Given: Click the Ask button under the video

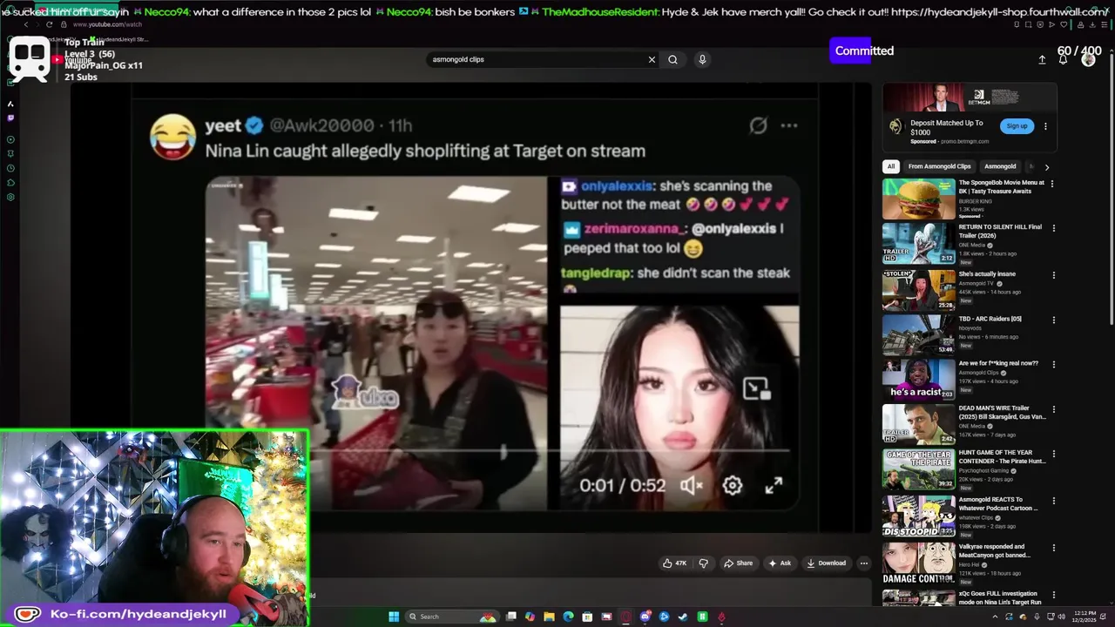Looking at the screenshot, I should click(780, 563).
